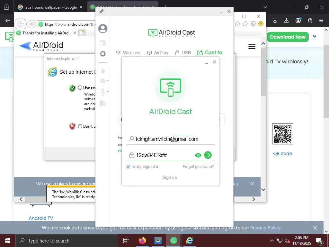Screen dimensions: 329x247
Task: Click the IE forward navigation arrow
Action: [32, 24]
